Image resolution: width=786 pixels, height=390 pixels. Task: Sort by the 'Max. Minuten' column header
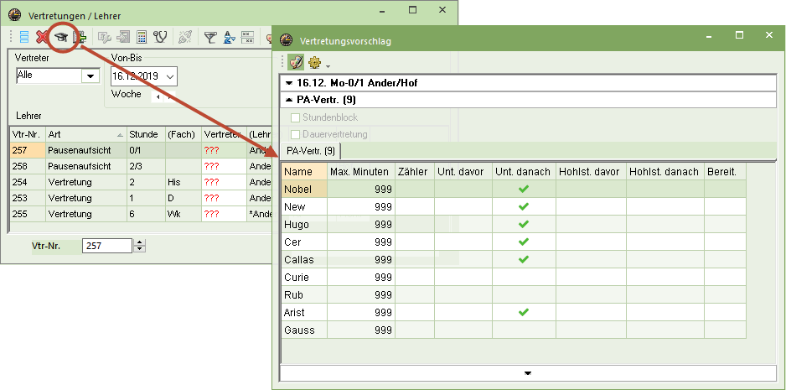(361, 172)
